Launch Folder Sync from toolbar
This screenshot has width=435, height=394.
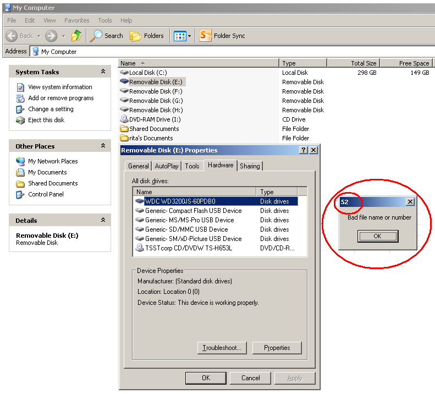click(x=222, y=36)
